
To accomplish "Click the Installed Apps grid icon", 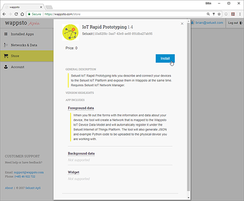I will (x=6, y=34).
